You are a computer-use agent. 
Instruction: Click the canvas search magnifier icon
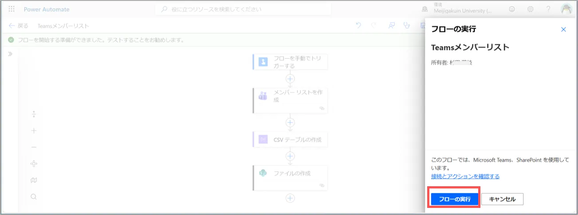pyautogui.click(x=34, y=197)
